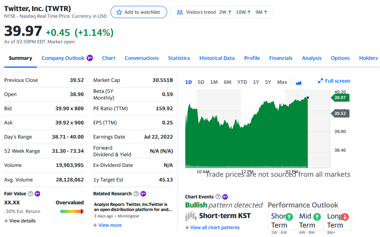Screen dimensions: 380x237
Task: Click the gray 39.52 previous close tag
Action: (x=340, y=113)
